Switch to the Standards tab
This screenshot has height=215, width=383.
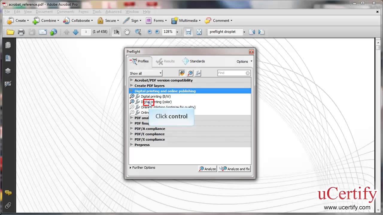pyautogui.click(x=194, y=61)
